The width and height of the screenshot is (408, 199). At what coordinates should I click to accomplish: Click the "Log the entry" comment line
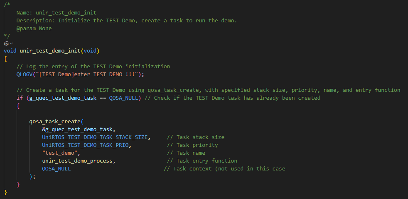(93, 67)
